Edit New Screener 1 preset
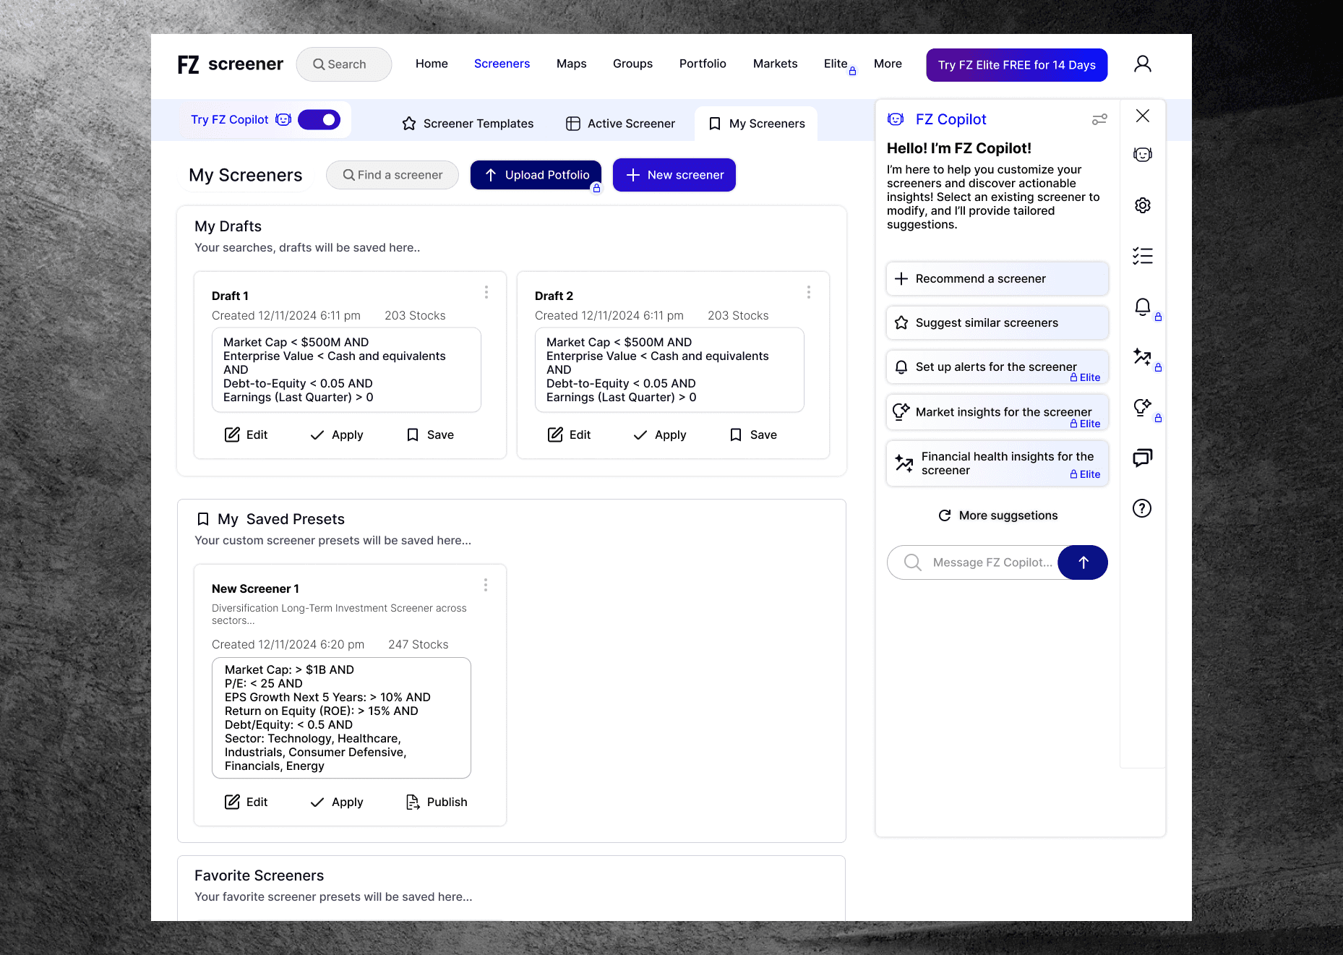Image resolution: width=1343 pixels, height=955 pixels. pos(246,802)
